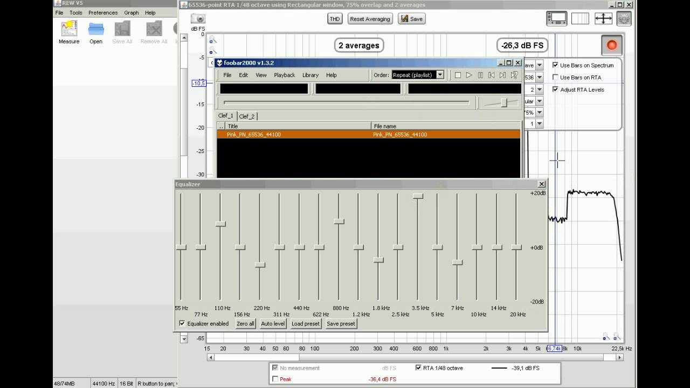Screen dimensions: 690x388
Task: Uncheck Adjust RTA Levels
Action: (555, 89)
